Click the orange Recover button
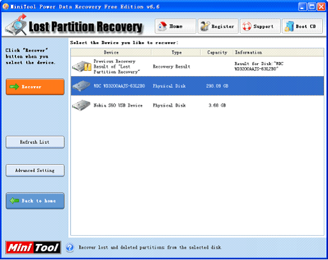Screen dimensions: 328x260 35,87
